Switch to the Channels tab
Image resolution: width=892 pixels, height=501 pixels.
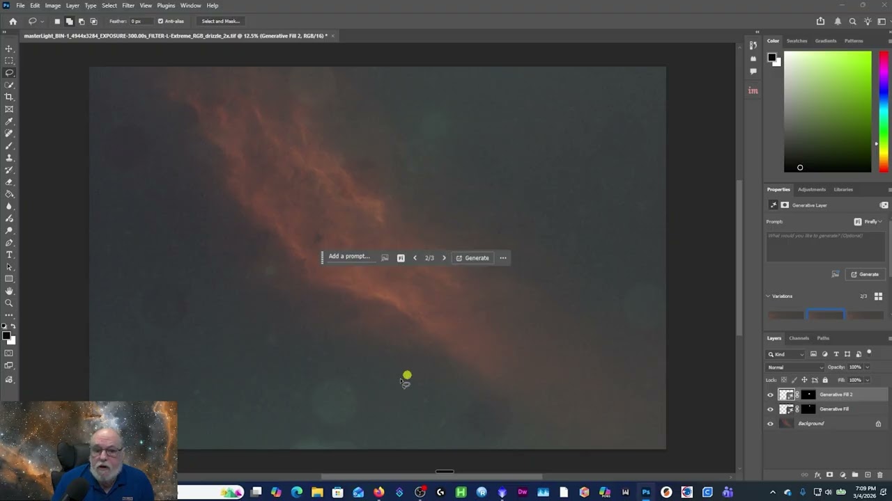799,338
